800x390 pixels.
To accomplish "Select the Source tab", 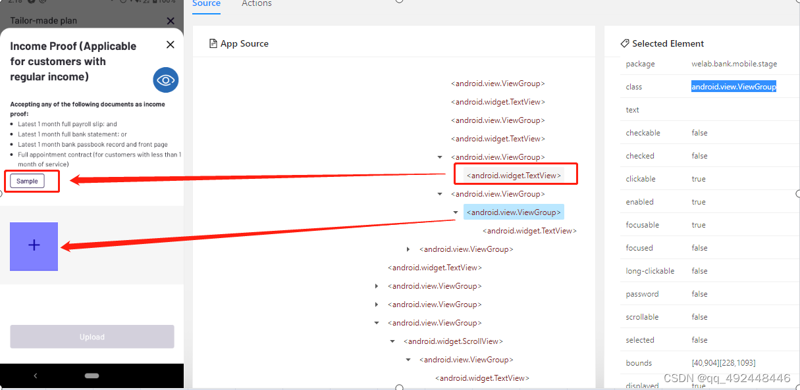I will (206, 4).
